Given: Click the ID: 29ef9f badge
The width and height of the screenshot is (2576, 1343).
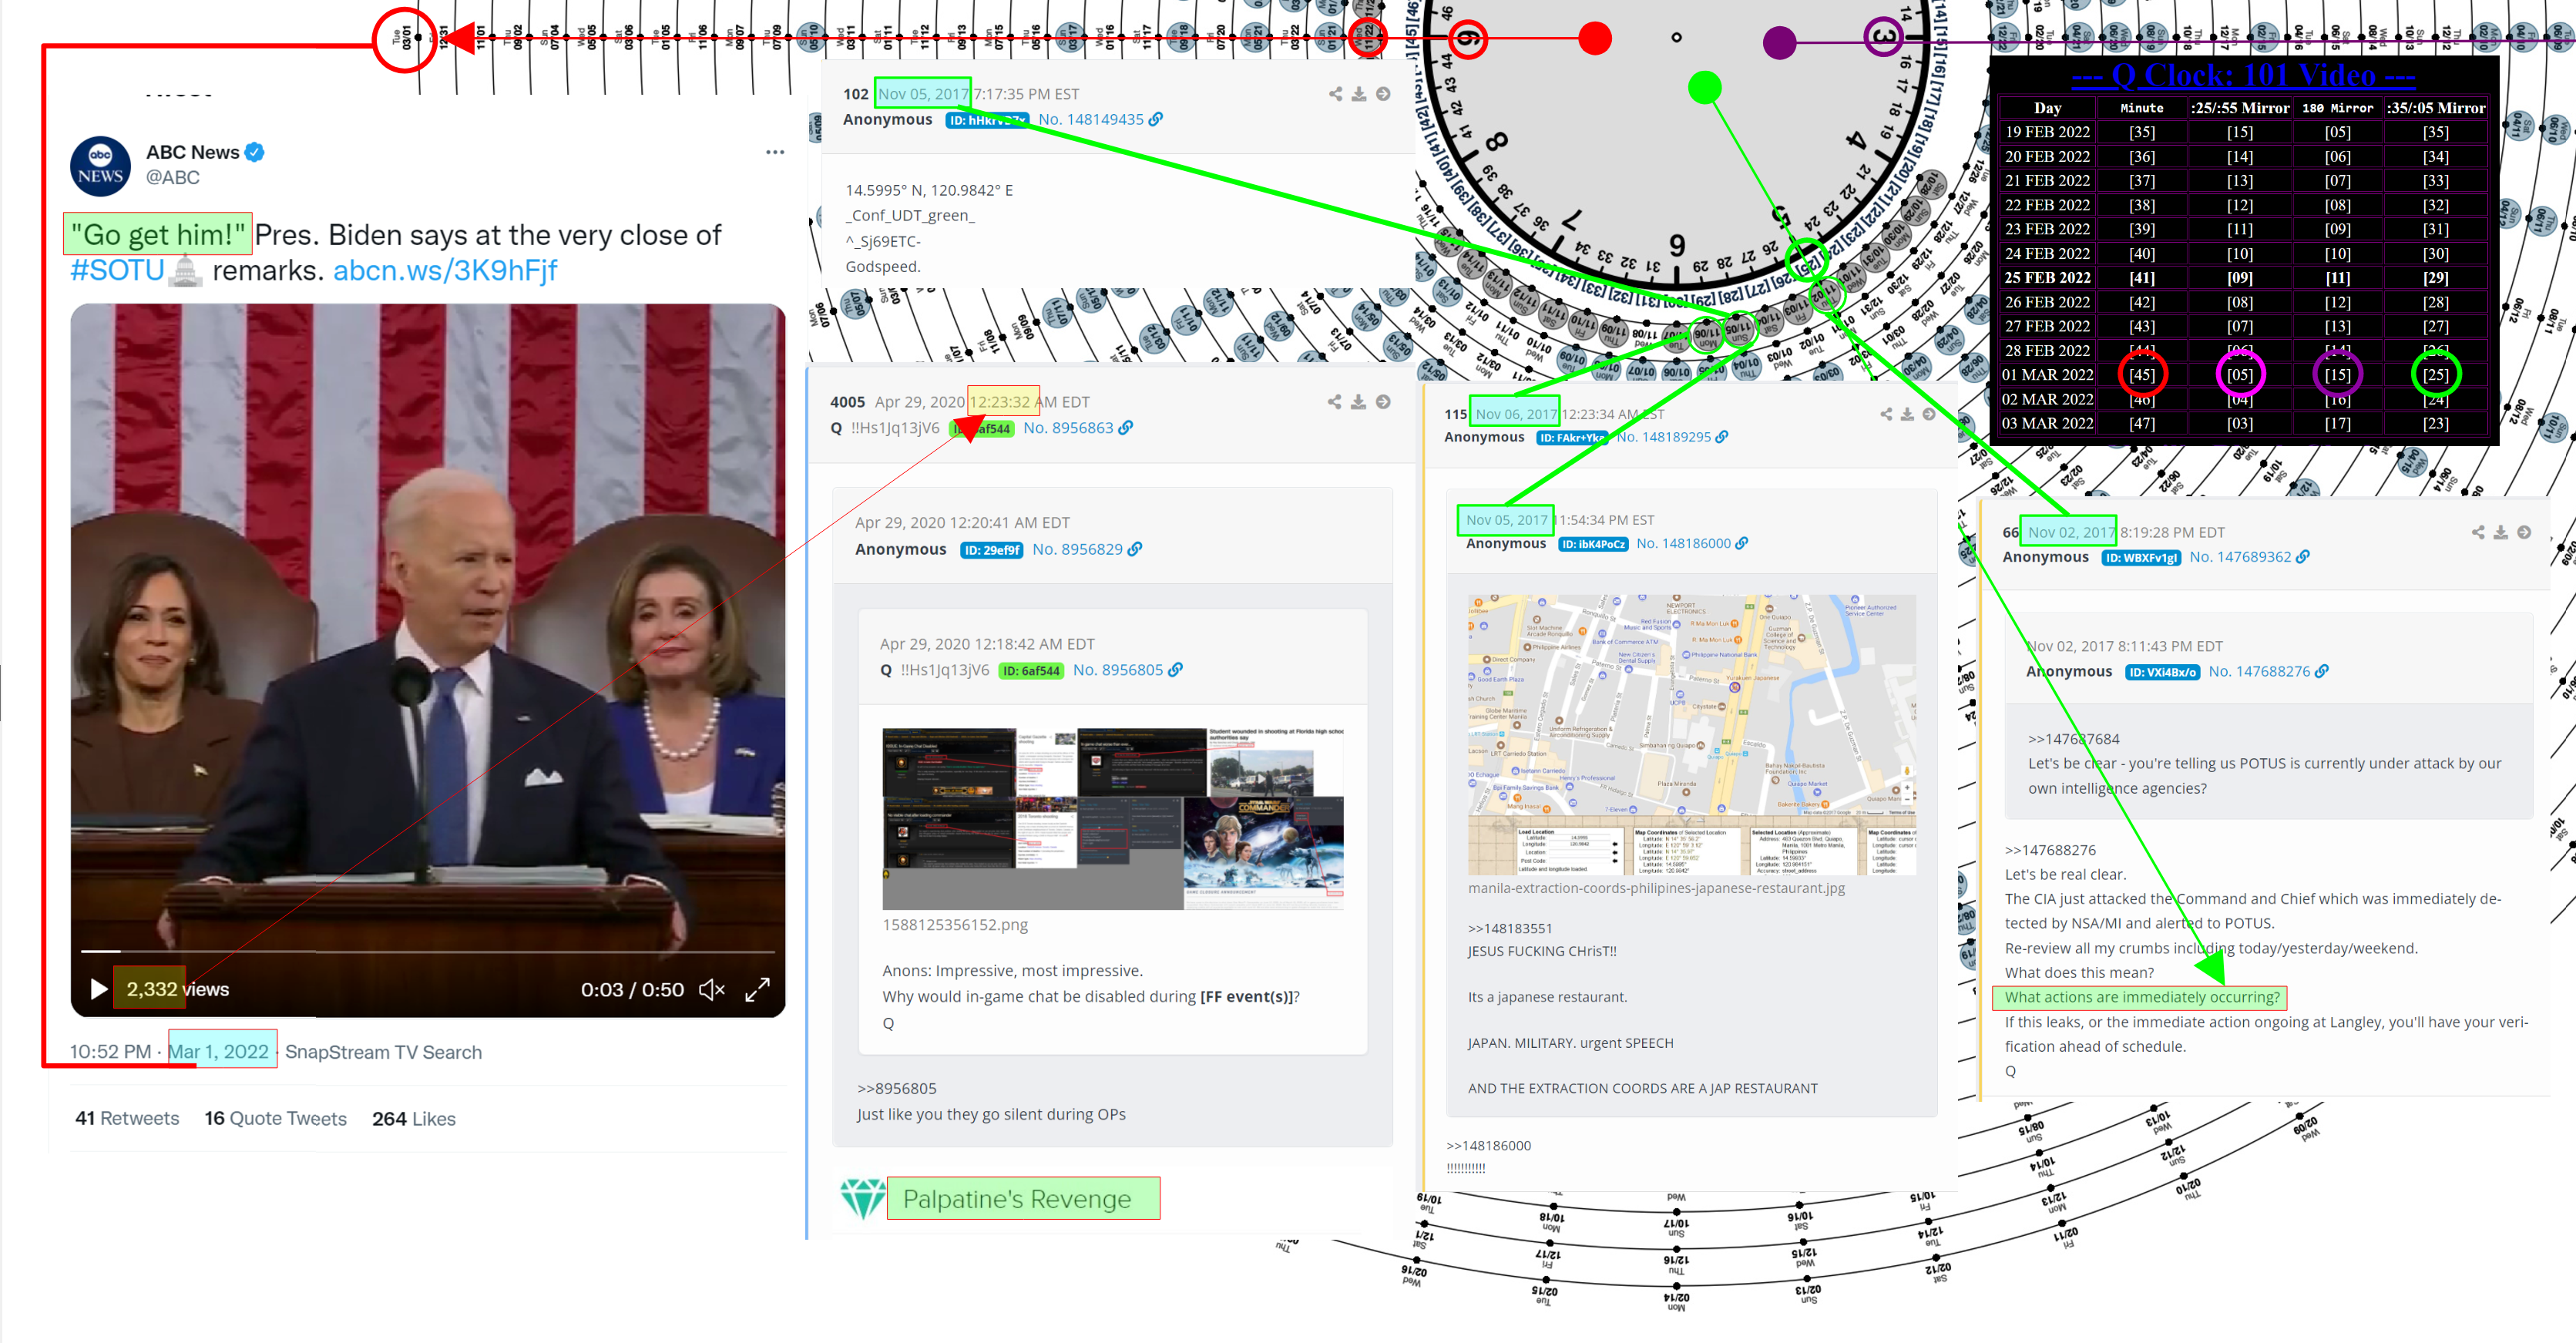Looking at the screenshot, I should (x=991, y=550).
